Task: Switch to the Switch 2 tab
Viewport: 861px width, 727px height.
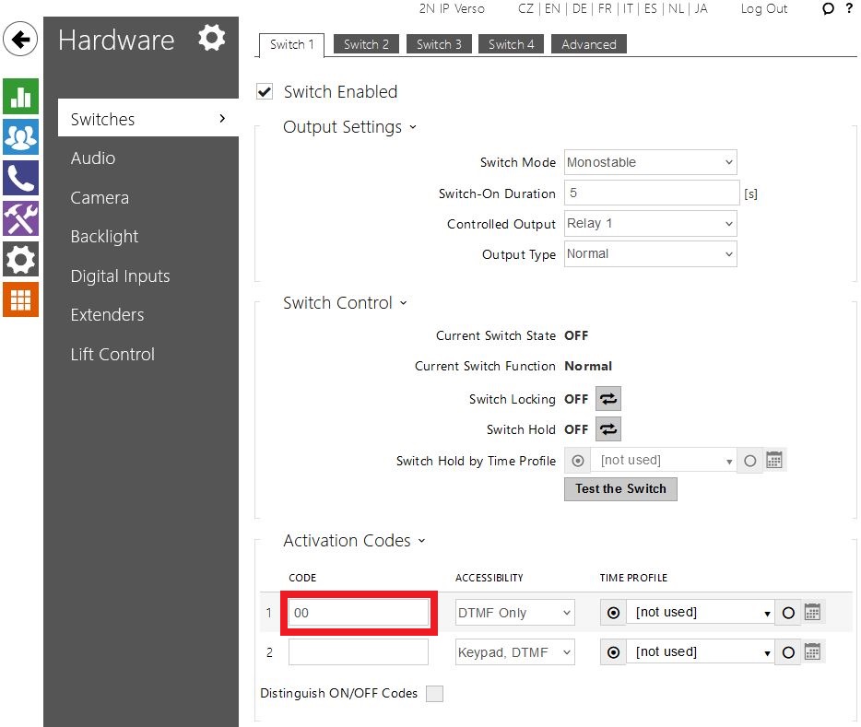Action: pos(366,44)
